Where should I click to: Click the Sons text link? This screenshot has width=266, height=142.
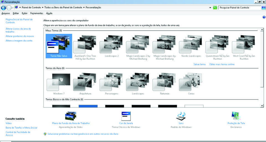181,123
